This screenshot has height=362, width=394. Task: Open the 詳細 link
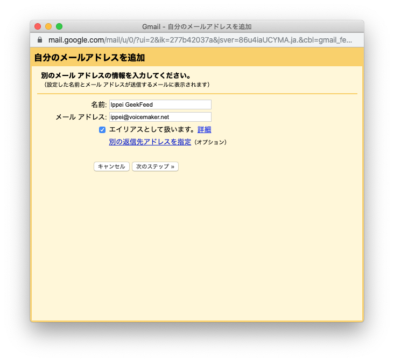205,130
